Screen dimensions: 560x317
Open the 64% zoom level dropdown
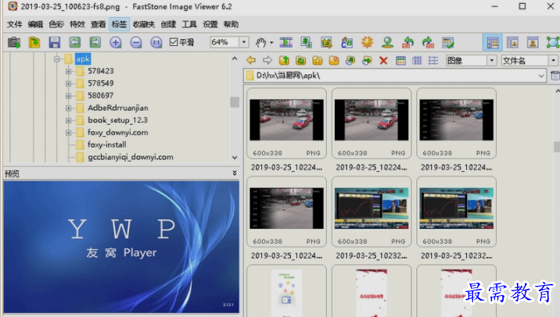click(x=244, y=42)
